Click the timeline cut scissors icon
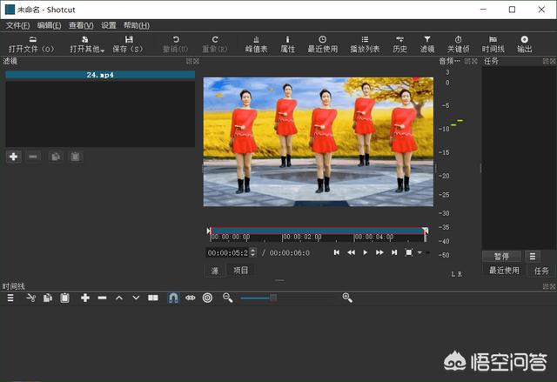 pyautogui.click(x=30, y=298)
